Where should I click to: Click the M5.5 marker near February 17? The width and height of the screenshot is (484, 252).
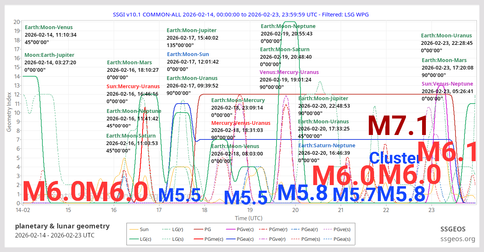coord(180,194)
